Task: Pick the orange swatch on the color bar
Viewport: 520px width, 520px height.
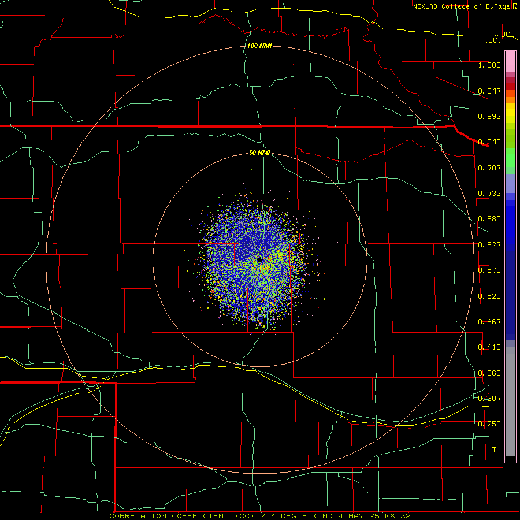Action: tap(510, 100)
